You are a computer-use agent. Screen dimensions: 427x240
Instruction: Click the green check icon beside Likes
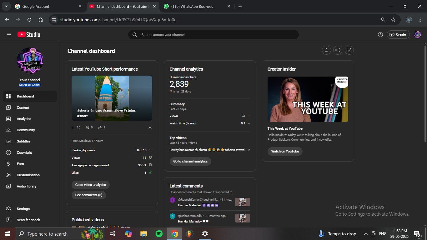(x=150, y=172)
